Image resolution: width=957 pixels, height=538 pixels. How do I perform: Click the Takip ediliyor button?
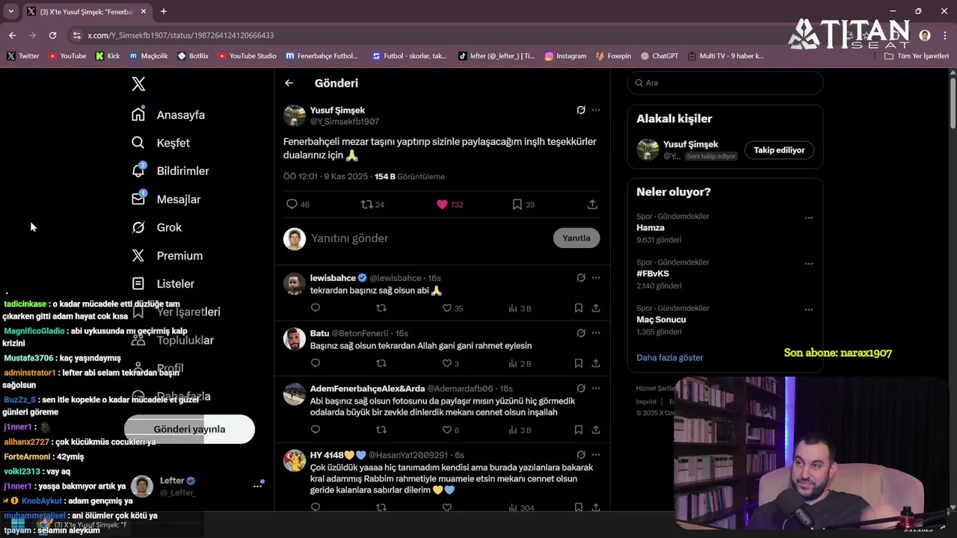[779, 150]
